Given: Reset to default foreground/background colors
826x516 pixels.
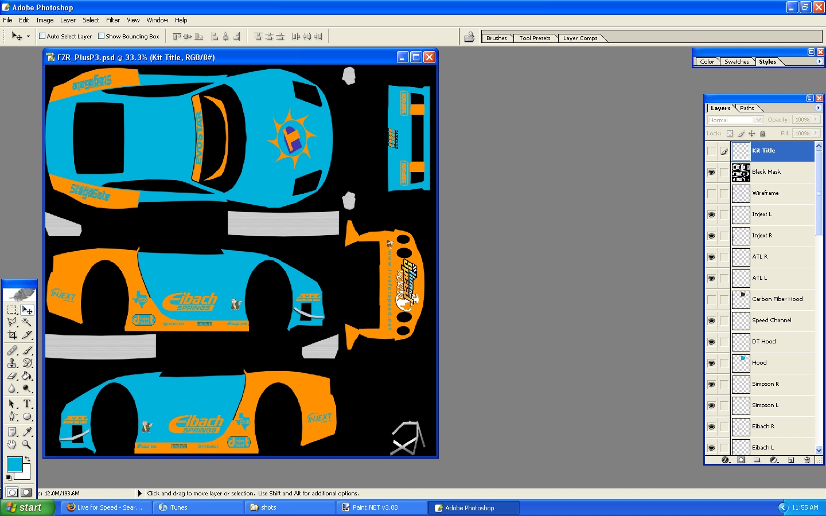Looking at the screenshot, I should tap(9, 477).
